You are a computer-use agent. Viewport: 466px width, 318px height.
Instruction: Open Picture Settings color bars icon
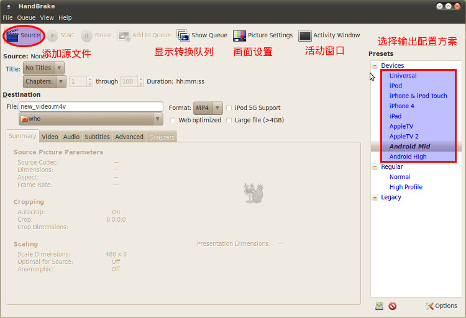click(x=239, y=35)
